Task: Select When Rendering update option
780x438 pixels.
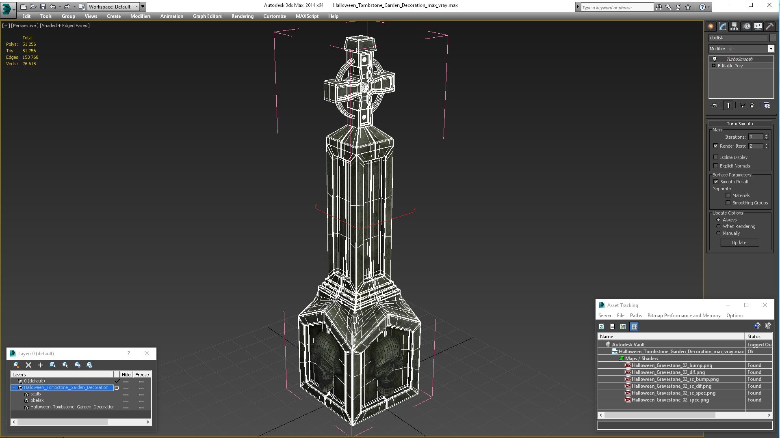Action: tap(718, 226)
